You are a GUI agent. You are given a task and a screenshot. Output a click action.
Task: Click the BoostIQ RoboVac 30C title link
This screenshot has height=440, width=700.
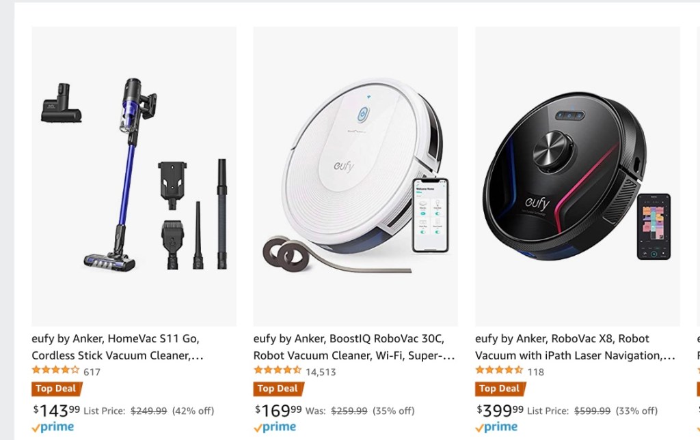click(x=353, y=347)
